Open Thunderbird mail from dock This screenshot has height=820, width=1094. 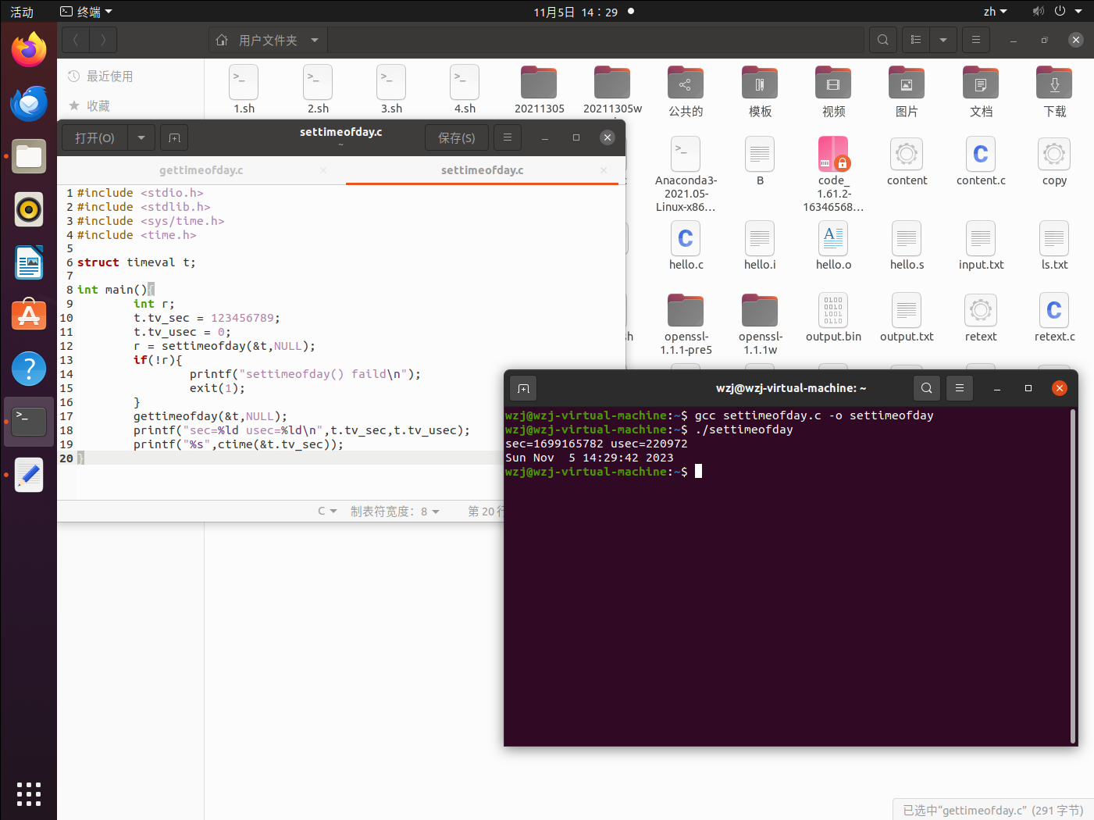[29, 103]
